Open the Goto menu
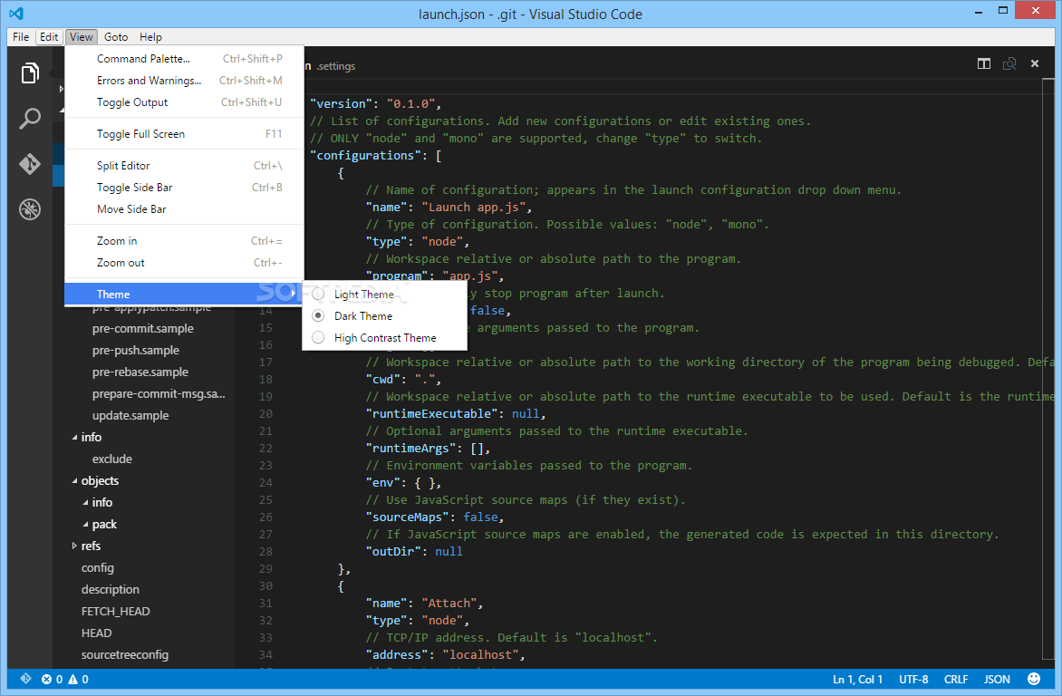 pos(116,36)
